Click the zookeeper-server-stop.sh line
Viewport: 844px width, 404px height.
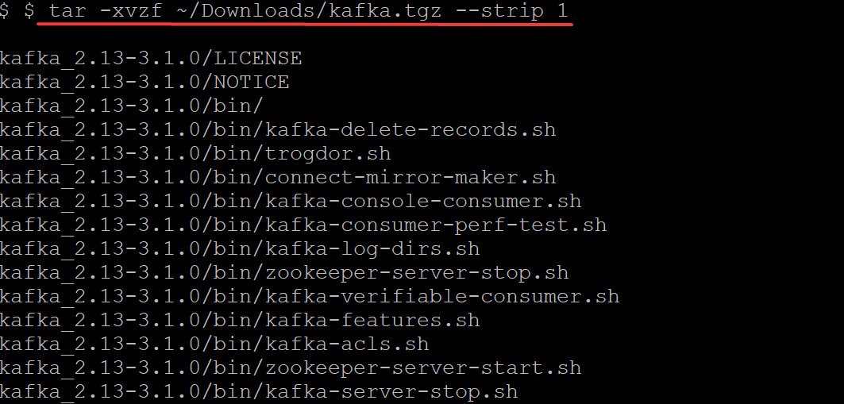[x=284, y=271]
